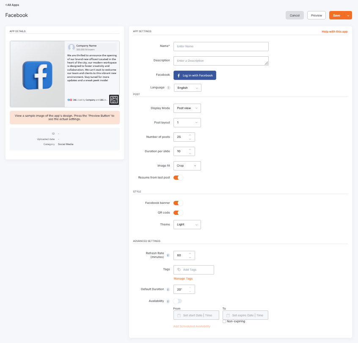
Task: Open the Theme dropdown
Action: [187, 224]
